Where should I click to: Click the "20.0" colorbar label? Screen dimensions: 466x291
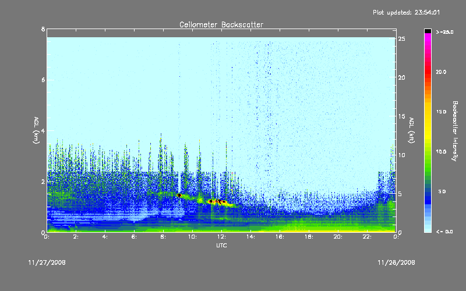click(441, 72)
